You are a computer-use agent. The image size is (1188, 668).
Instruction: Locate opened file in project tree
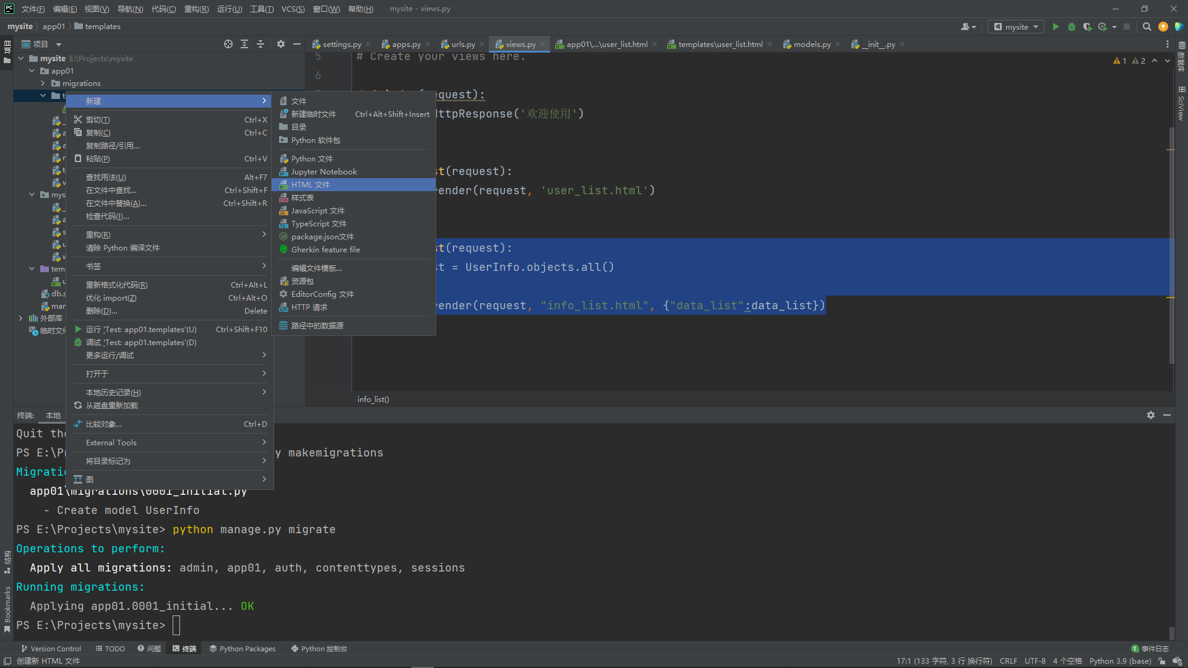tap(228, 44)
